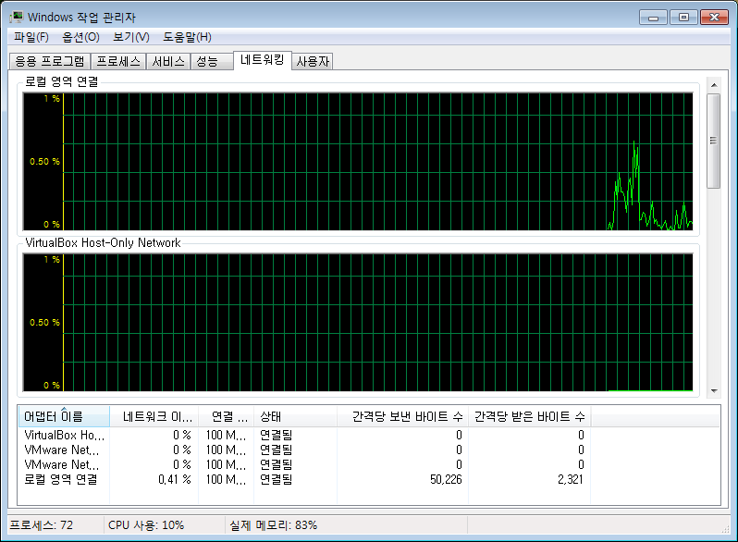The width and height of the screenshot is (738, 542).
Task: Switch to the 서비스 tab
Action: (x=168, y=61)
